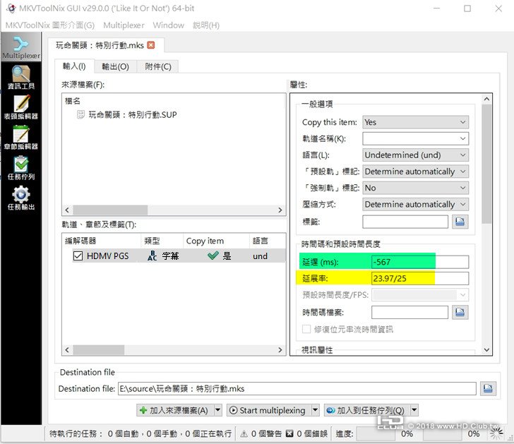Open the MKVToolNix 圖形介面 menu

(50, 25)
